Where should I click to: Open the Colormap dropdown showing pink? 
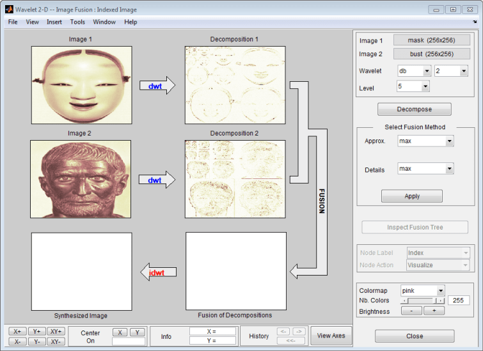click(x=422, y=291)
